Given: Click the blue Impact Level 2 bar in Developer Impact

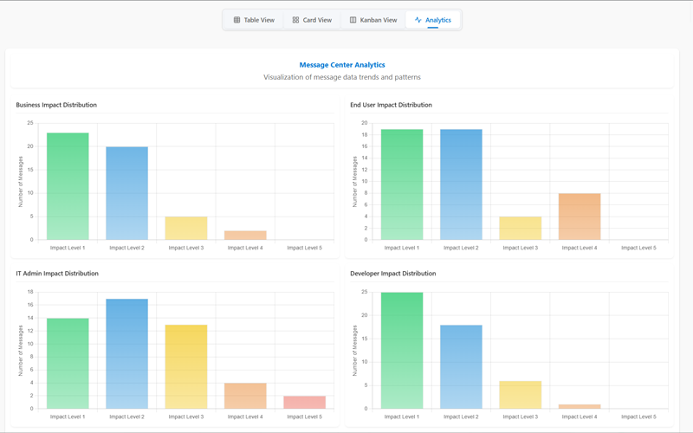Looking at the screenshot, I should (461, 366).
